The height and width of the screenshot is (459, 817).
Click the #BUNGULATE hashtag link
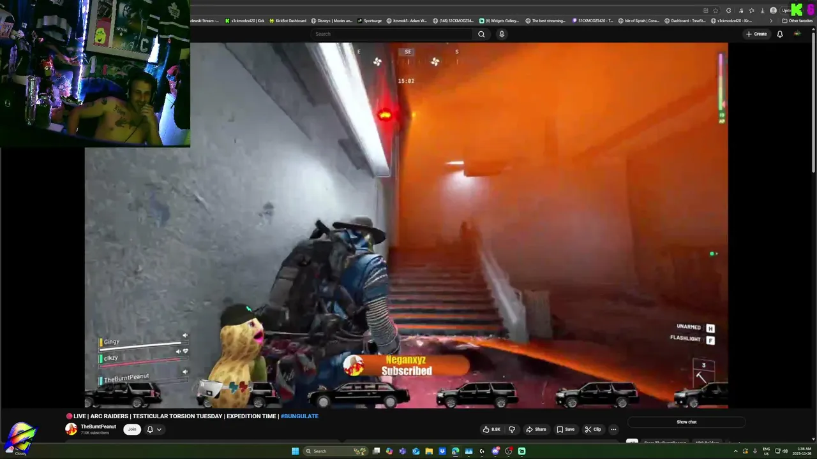coord(299,416)
